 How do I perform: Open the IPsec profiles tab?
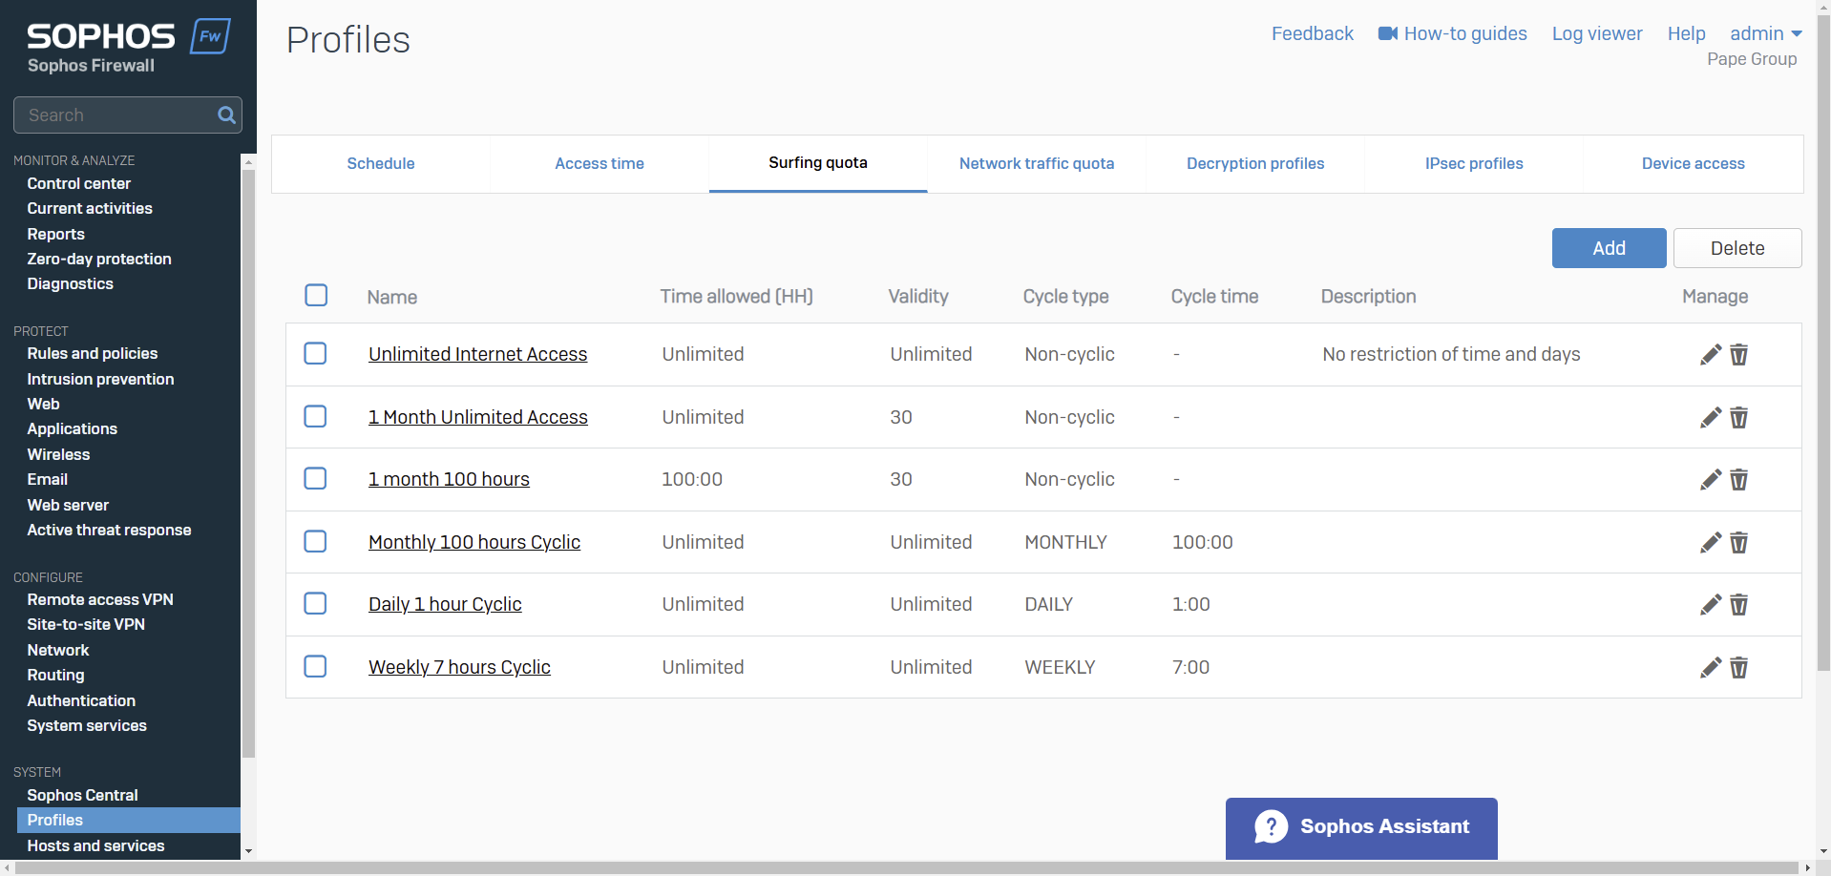click(1474, 163)
